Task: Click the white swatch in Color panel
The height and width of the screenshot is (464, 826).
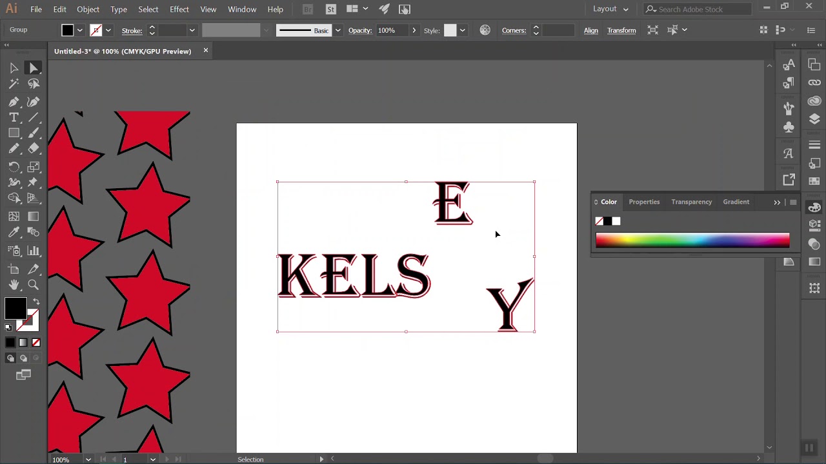Action: tap(616, 221)
